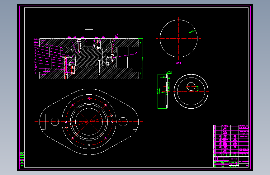Select part balloon number 15

pyautogui.click(x=75, y=37)
